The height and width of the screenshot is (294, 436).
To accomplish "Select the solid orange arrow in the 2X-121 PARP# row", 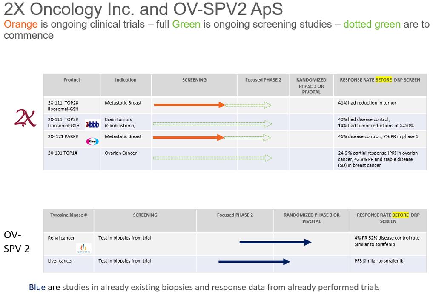I will click(x=189, y=138).
